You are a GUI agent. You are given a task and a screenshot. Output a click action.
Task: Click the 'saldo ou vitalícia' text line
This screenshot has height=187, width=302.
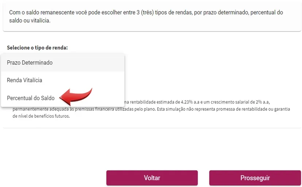pyautogui.click(x=30, y=20)
